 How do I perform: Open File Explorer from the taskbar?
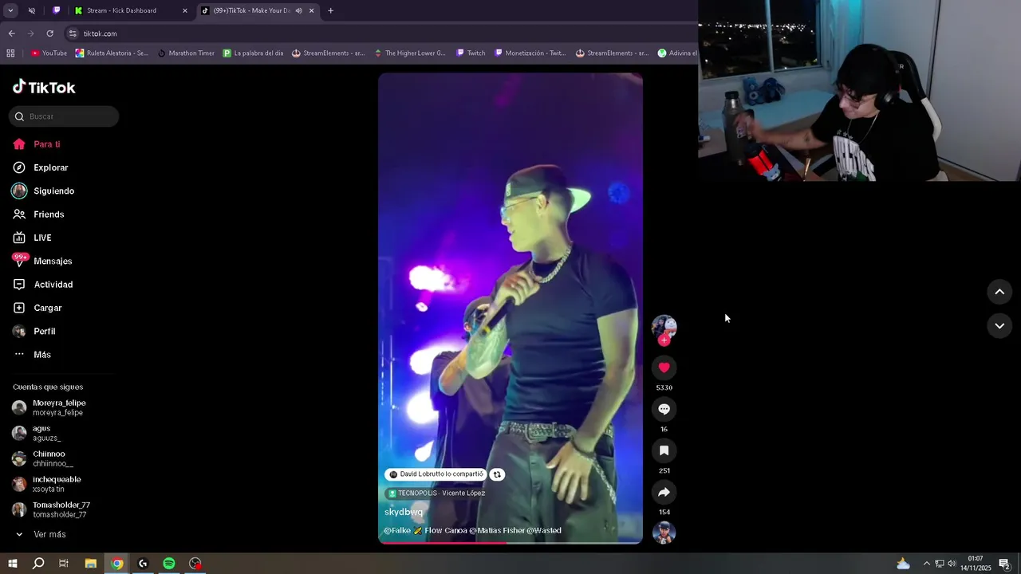(91, 564)
